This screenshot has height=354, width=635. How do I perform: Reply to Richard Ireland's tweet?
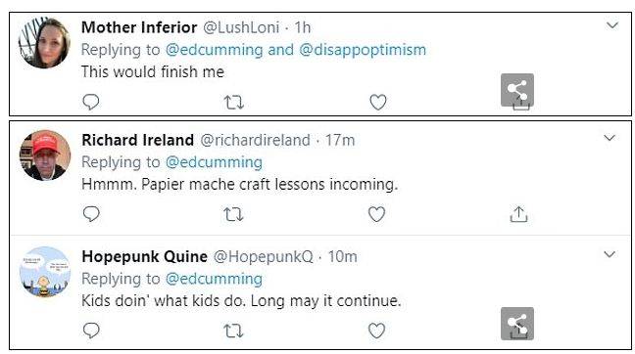pyautogui.click(x=91, y=214)
